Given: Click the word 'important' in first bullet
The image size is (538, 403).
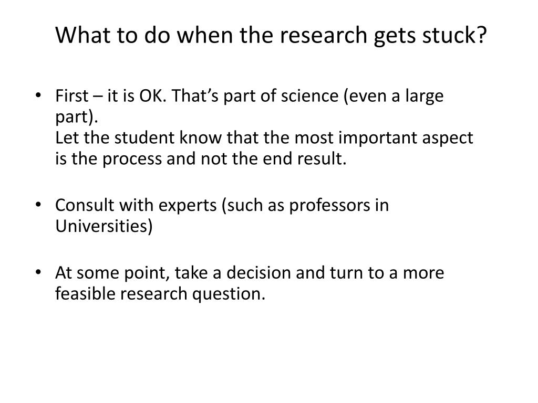Looking at the screenshot, I should tap(377, 139).
